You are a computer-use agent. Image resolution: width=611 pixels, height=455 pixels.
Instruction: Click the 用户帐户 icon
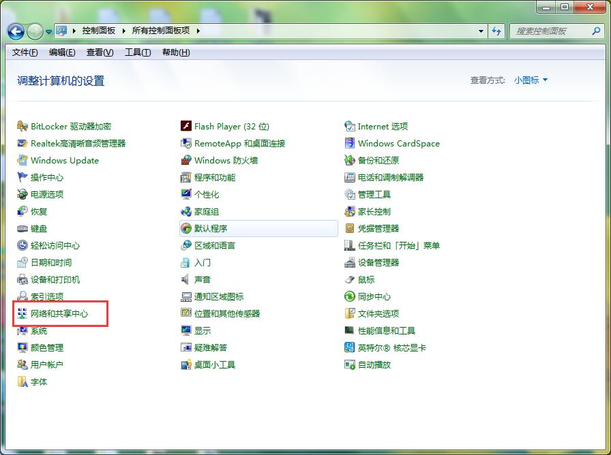click(x=23, y=364)
